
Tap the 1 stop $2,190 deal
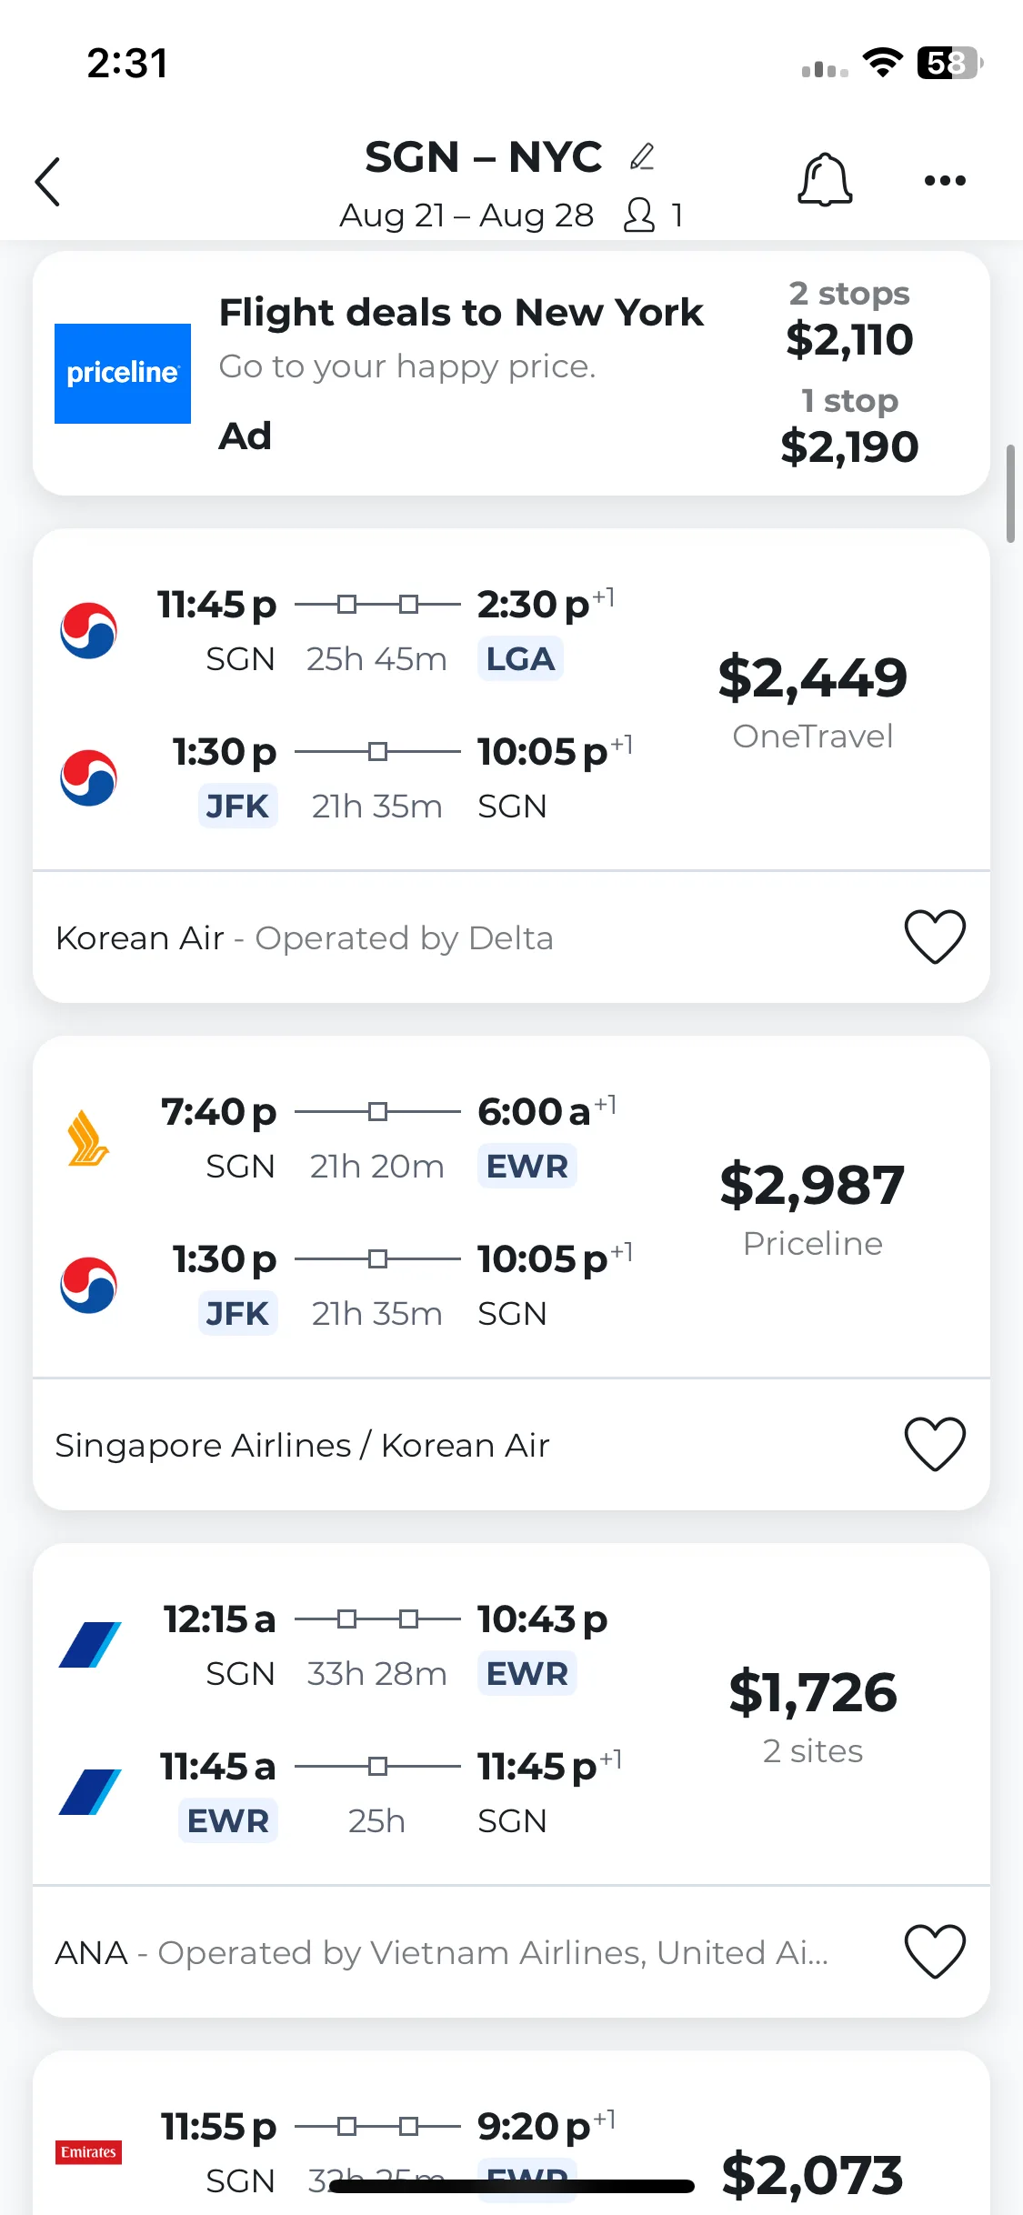(x=849, y=426)
